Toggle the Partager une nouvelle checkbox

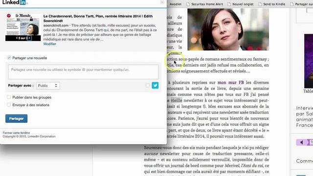pos(9,58)
